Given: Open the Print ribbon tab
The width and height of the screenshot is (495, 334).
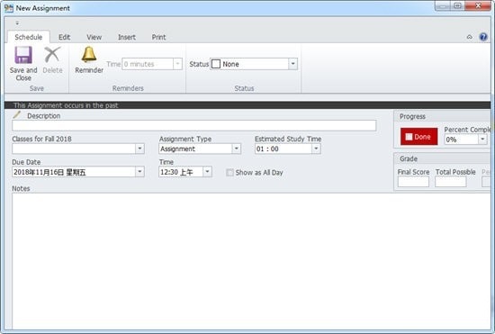Looking at the screenshot, I should tap(158, 37).
